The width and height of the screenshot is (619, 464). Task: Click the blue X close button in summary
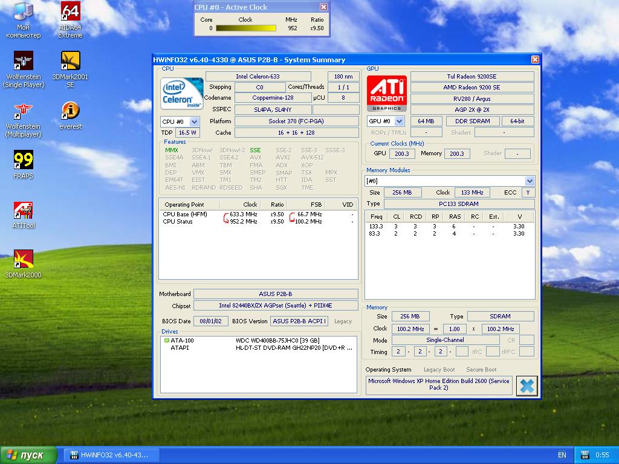(x=527, y=386)
